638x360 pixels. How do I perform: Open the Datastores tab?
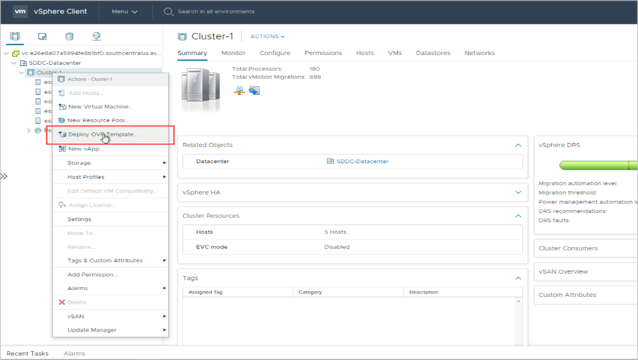[x=432, y=53]
